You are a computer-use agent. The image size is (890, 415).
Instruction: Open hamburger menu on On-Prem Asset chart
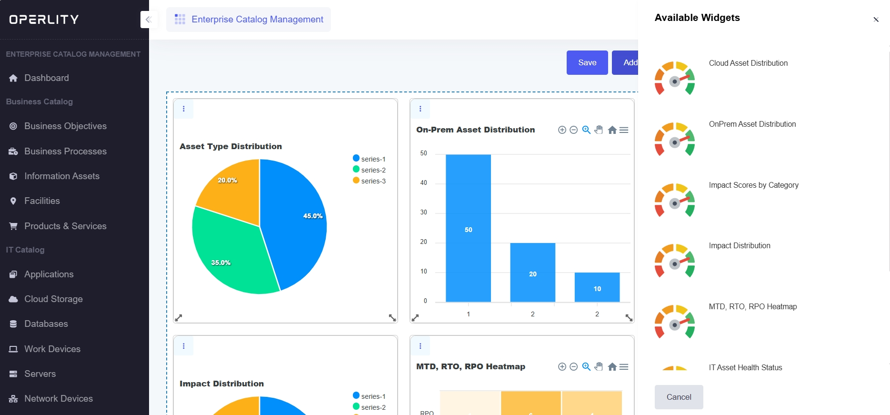tap(624, 130)
